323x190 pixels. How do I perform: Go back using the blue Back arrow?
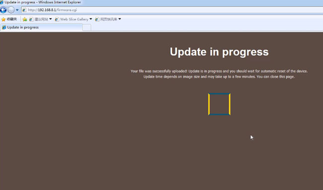pyautogui.click(x=3, y=9)
